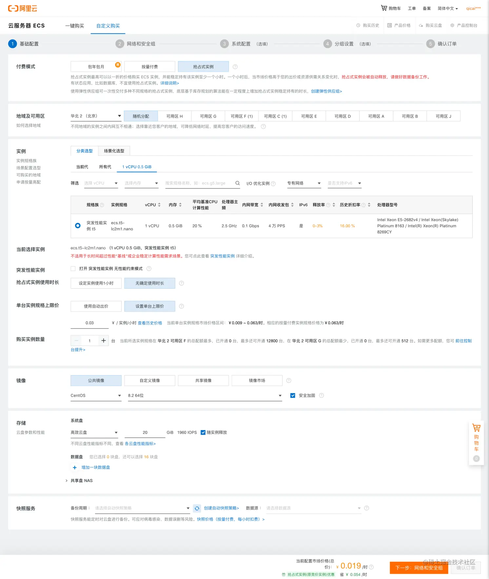Image resolution: width=489 pixels, height=579 pixels.
Task: Open product console gear icon
Action: click(x=452, y=25)
